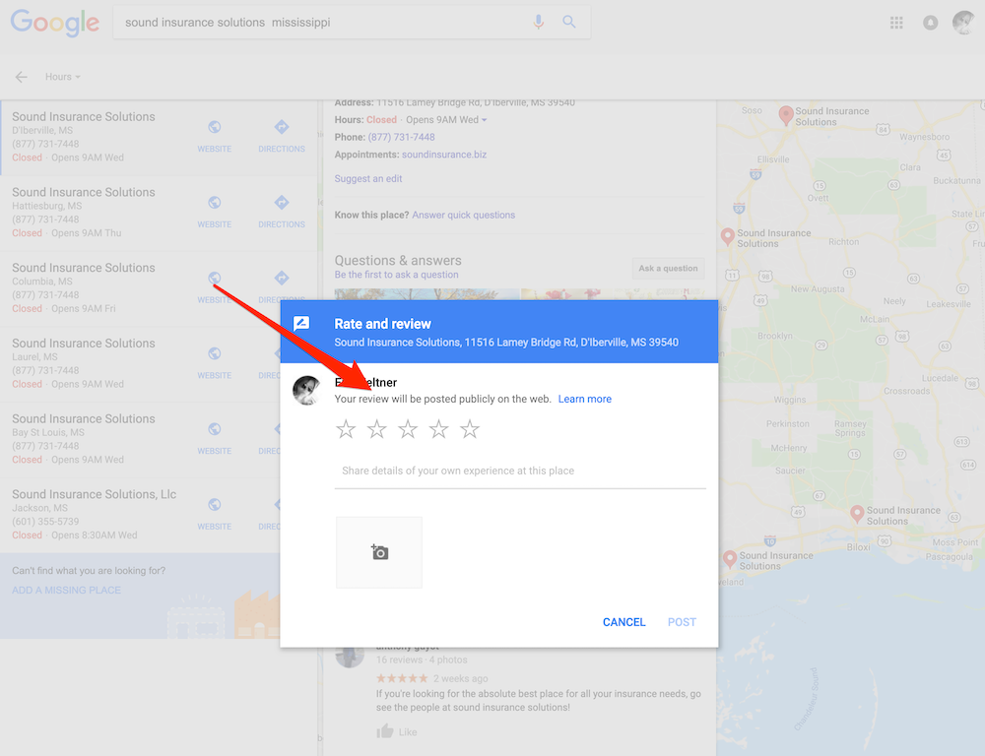This screenshot has height=756, width=985.
Task: Open the Google apps grid
Action: click(896, 23)
